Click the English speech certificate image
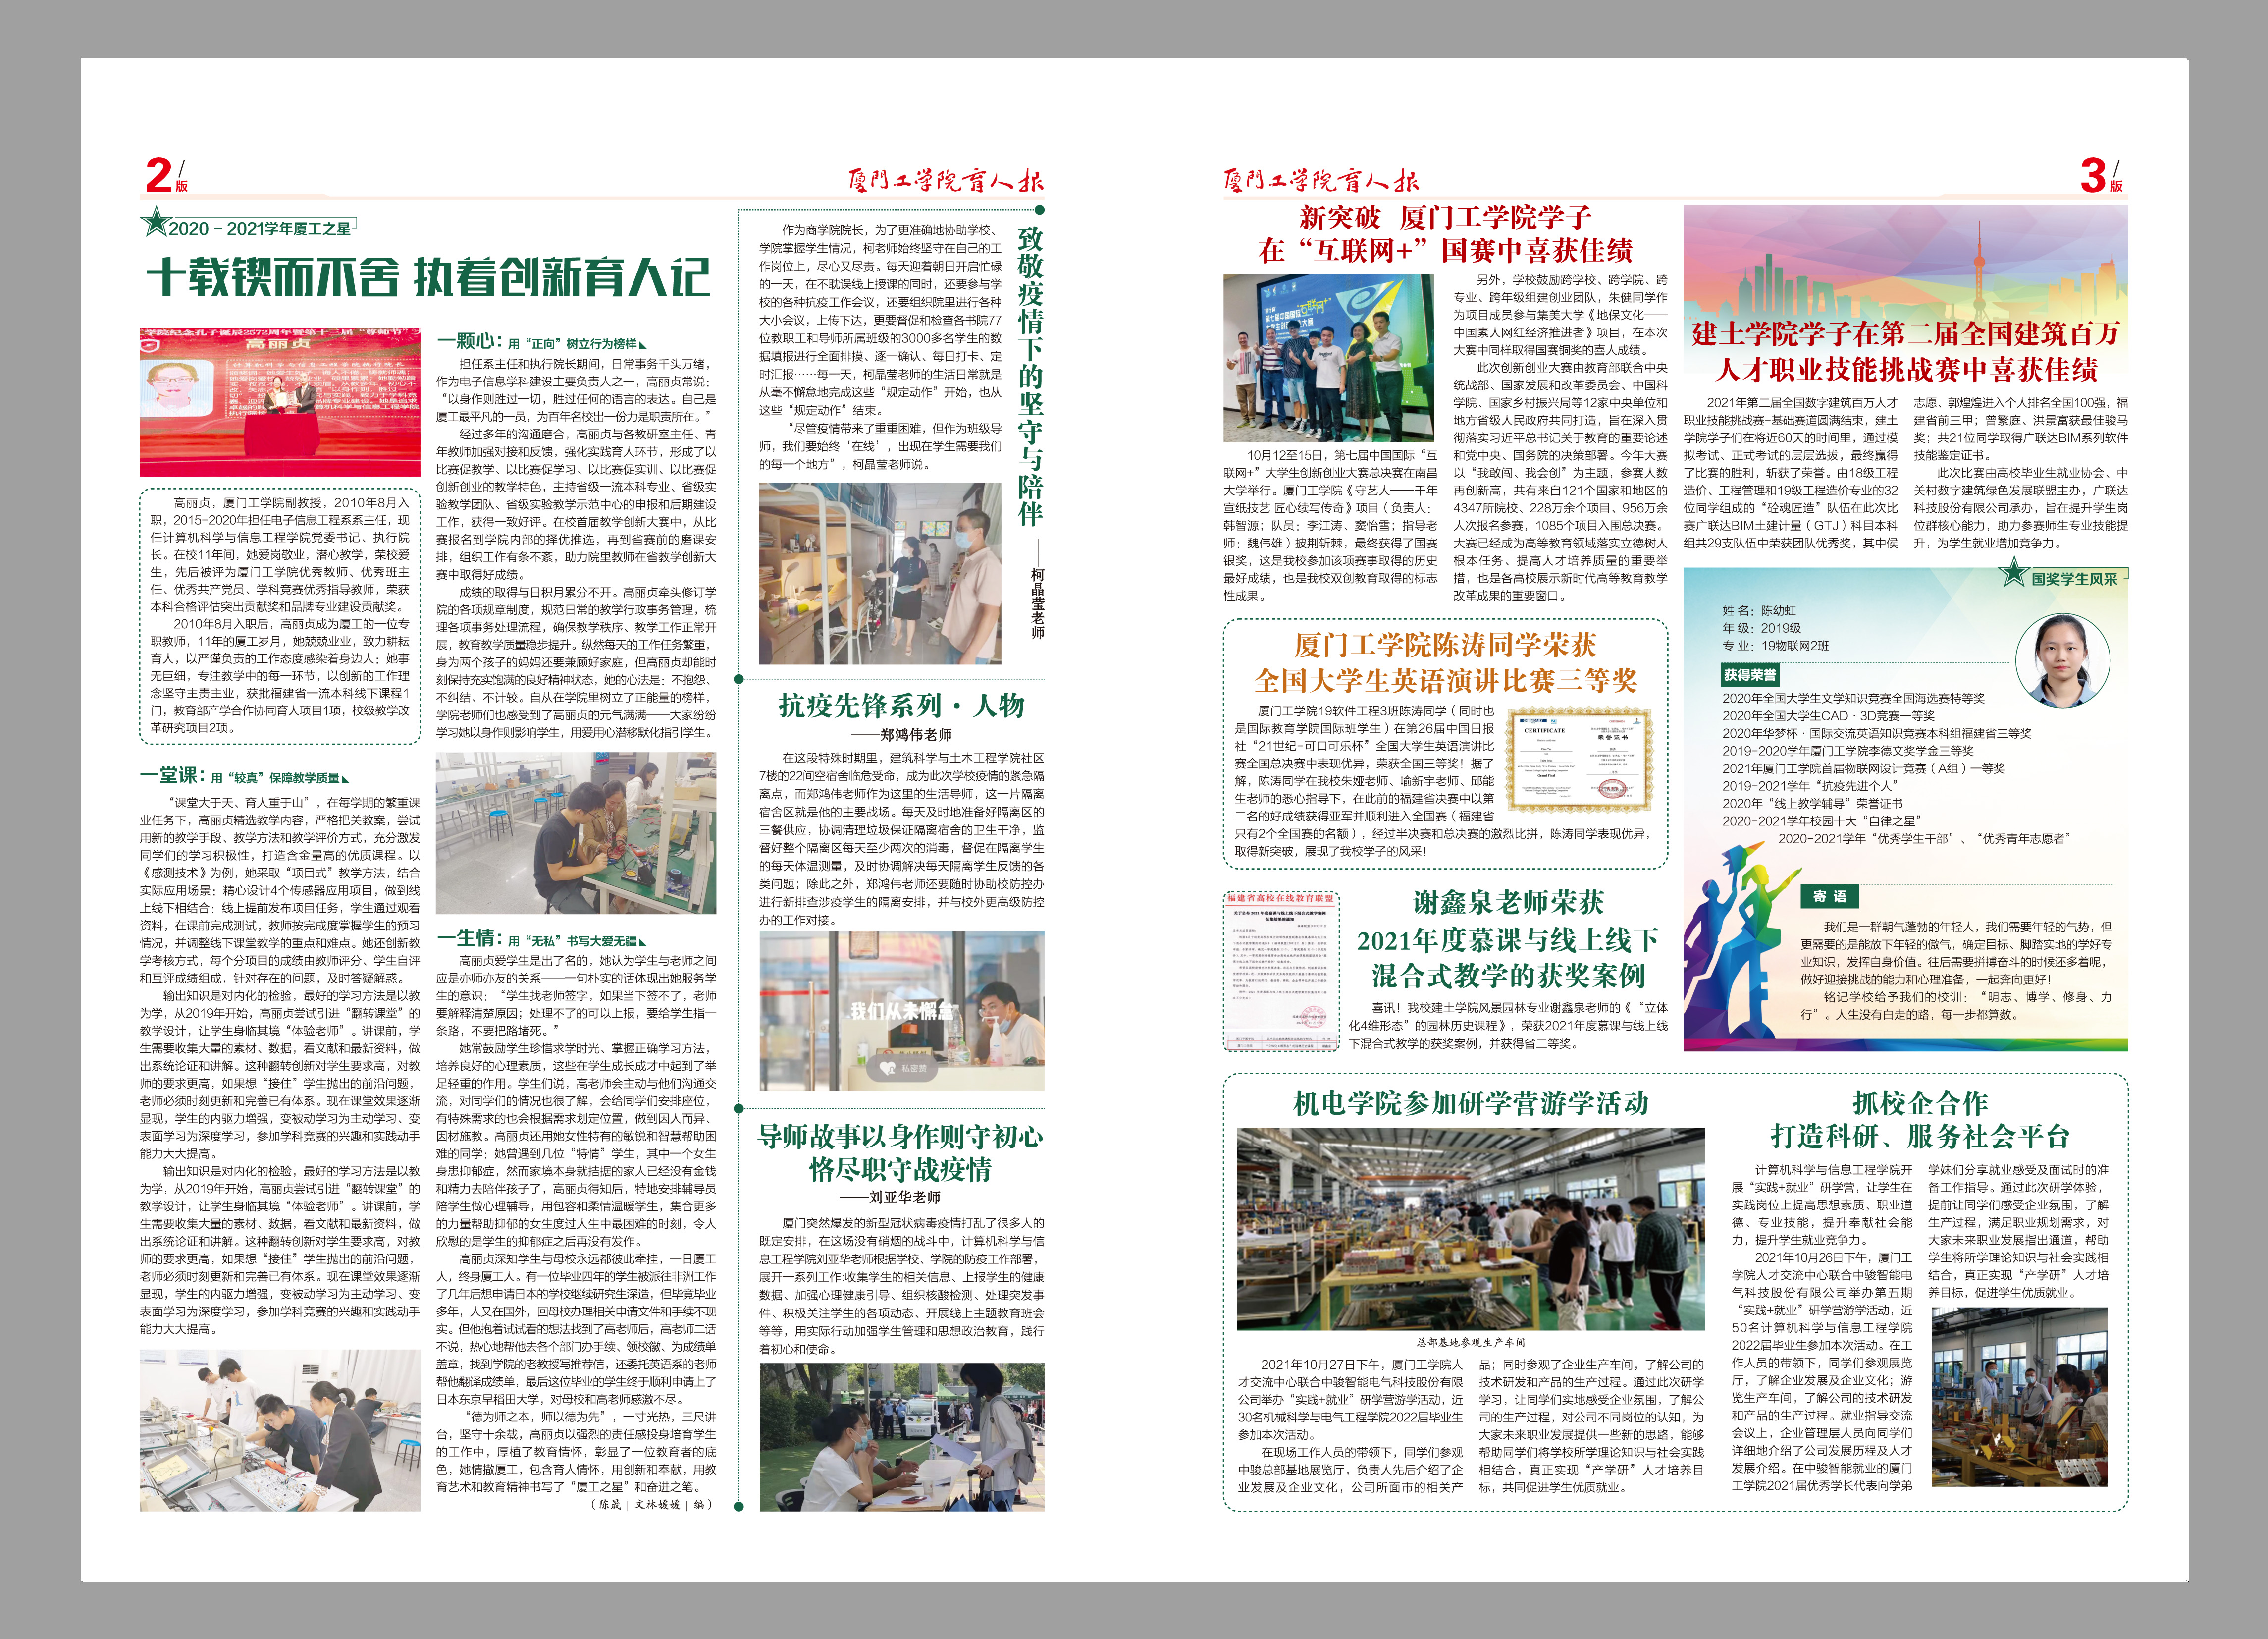2268x1639 pixels. 1579,760
